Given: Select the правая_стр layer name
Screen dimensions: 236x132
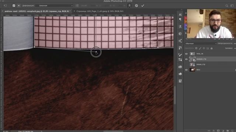Looking at the screenshot, I should pyautogui.click(x=201, y=59).
